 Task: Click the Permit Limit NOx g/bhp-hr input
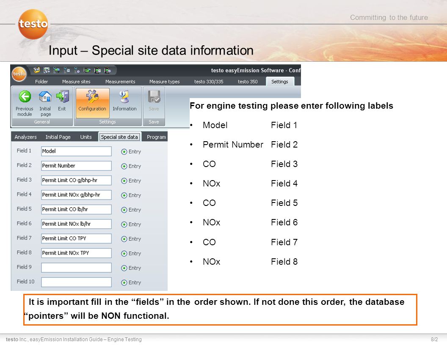76,195
